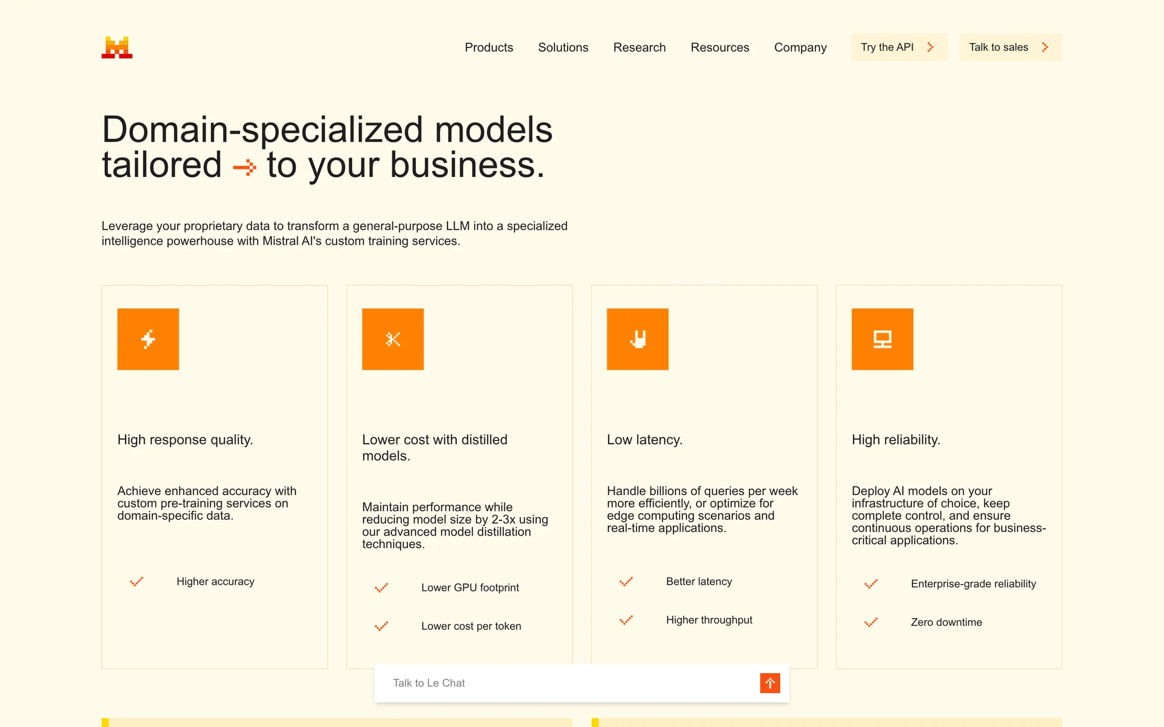Click chevron arrow on Try the API
The width and height of the screenshot is (1164, 727).
pos(931,47)
